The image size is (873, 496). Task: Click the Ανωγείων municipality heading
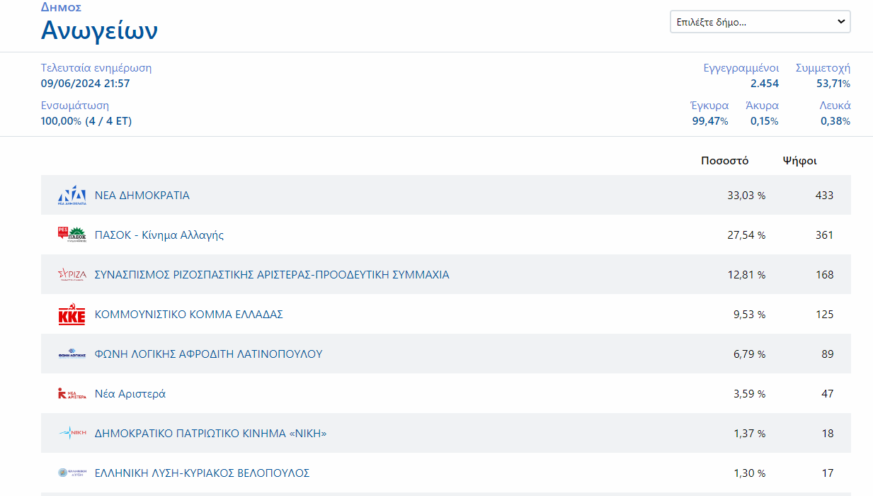pos(99,30)
